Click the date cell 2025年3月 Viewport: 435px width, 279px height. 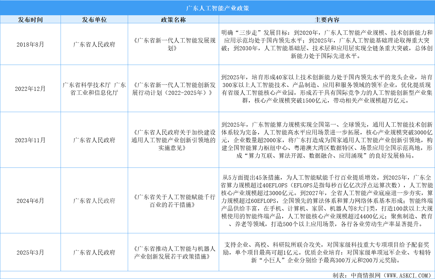[30, 252]
